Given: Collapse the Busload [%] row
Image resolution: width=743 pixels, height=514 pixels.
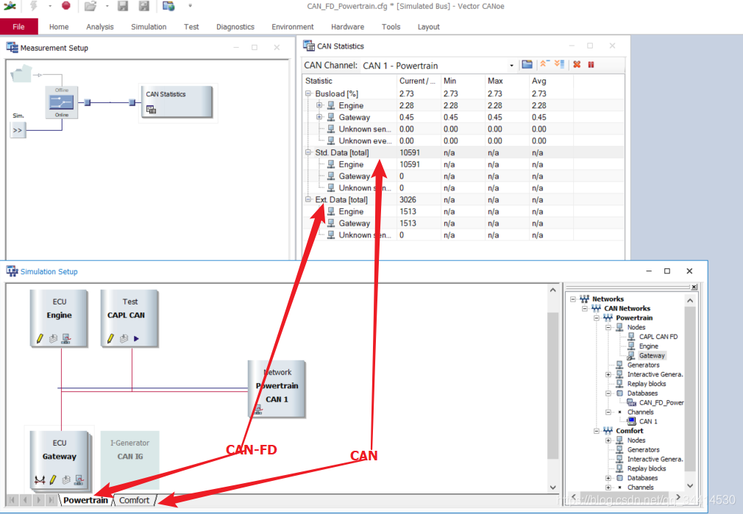Looking at the screenshot, I should pos(308,94).
